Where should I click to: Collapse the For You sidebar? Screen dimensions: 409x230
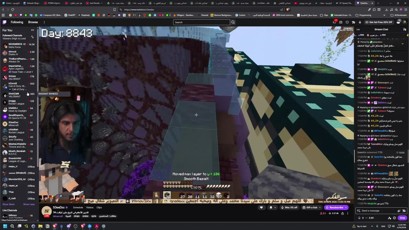point(32,30)
